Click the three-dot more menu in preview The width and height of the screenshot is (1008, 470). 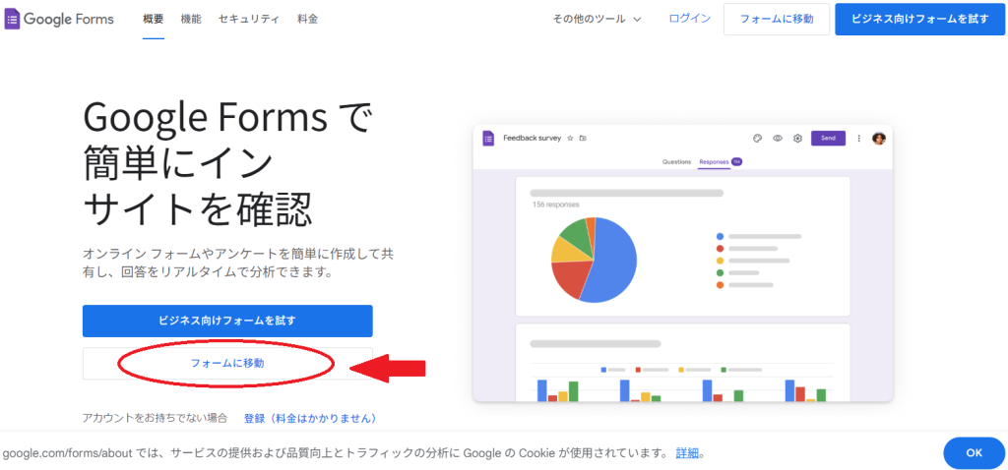click(858, 139)
